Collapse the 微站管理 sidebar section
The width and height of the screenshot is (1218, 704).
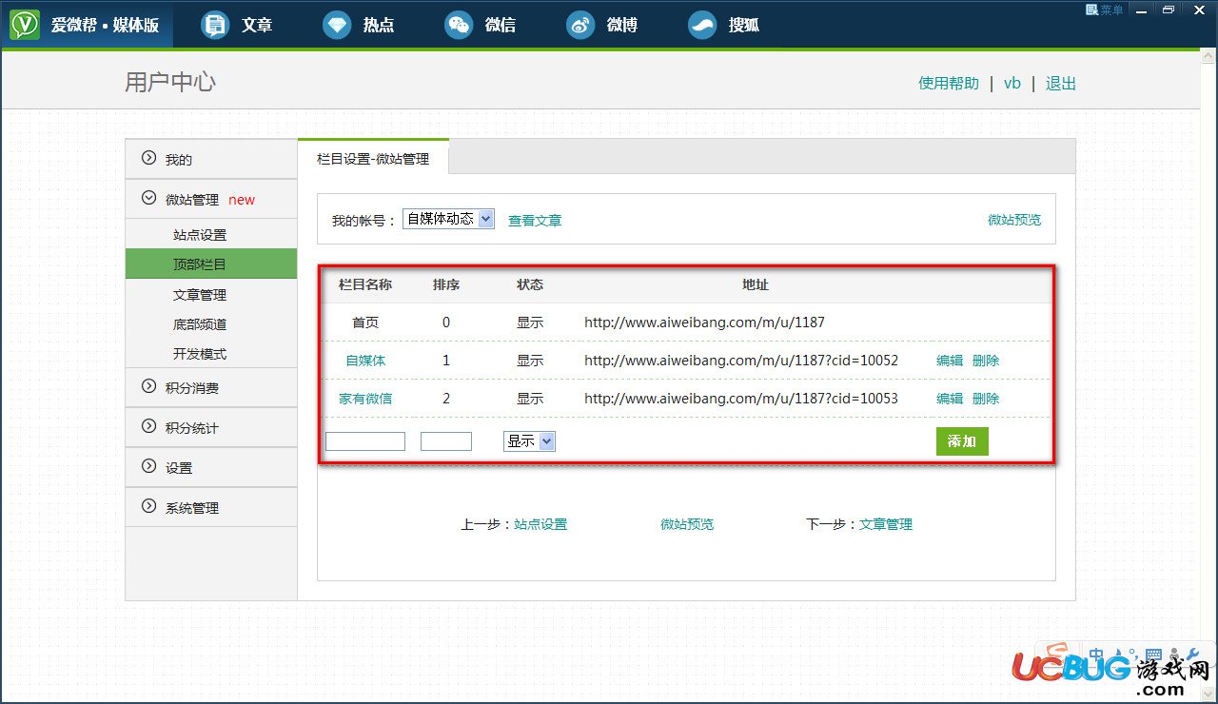point(210,199)
